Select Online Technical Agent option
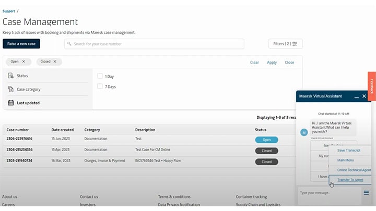376x211 pixels. [354, 170]
